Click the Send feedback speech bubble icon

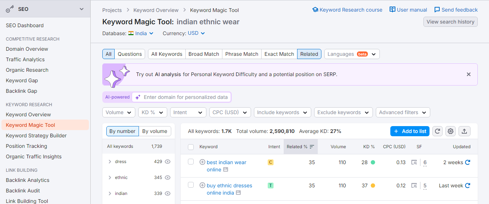tap(437, 10)
